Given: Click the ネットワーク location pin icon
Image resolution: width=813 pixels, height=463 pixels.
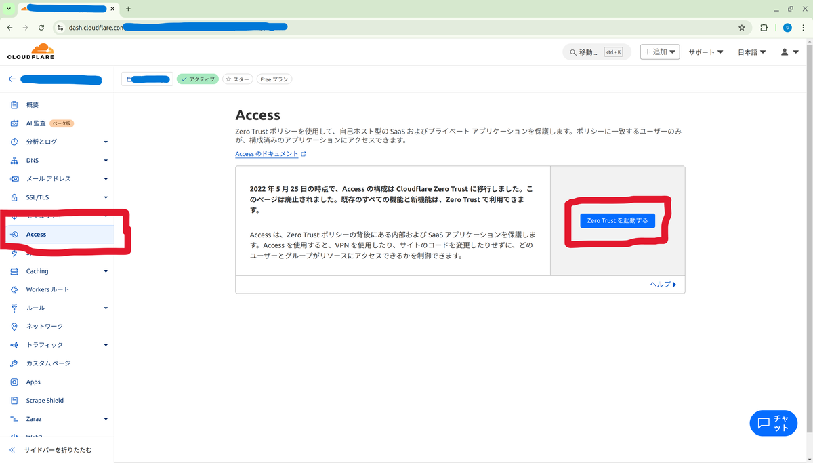Looking at the screenshot, I should pos(14,326).
